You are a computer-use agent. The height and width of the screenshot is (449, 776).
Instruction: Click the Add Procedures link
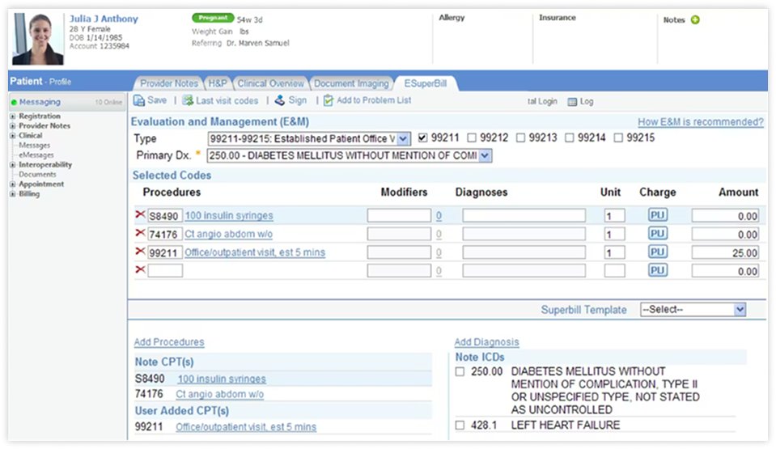(x=169, y=342)
